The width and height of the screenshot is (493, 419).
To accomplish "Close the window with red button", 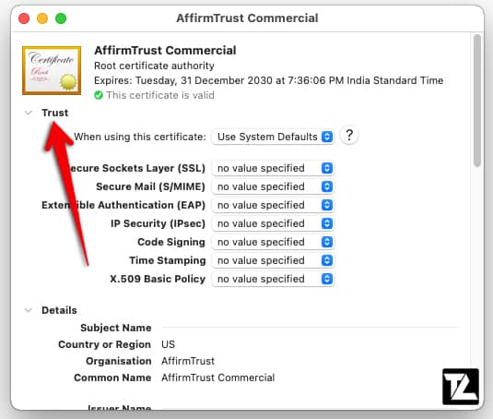I will pyautogui.click(x=24, y=18).
